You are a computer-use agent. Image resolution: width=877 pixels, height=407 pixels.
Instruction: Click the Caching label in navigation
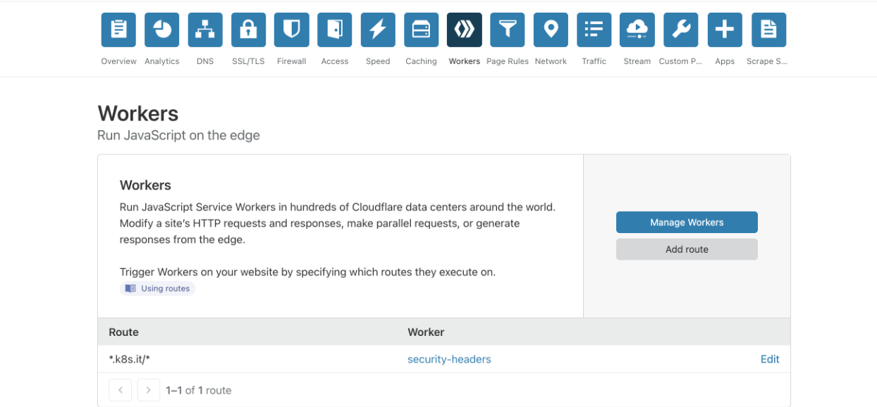(x=421, y=61)
